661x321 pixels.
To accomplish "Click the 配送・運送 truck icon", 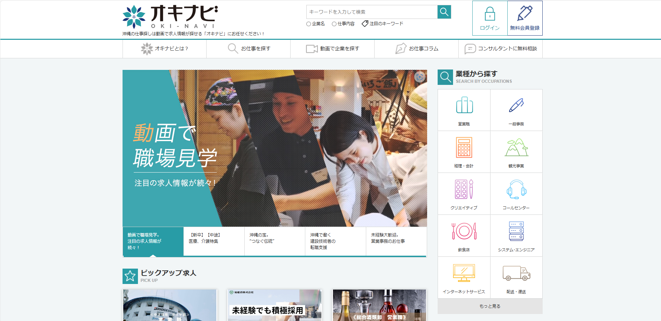I will (x=516, y=273).
